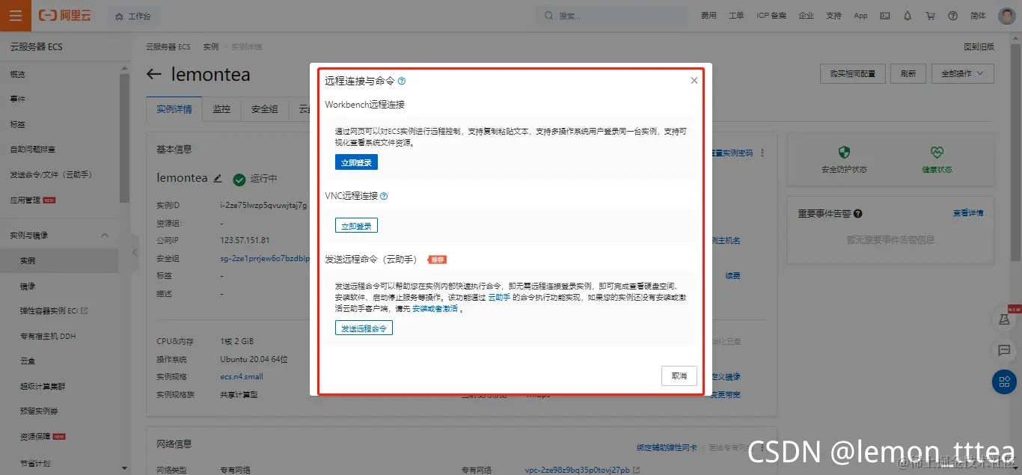Collapse the 实例与镜像 sidebar section
The width and height of the screenshot is (1022, 475).
click(x=60, y=235)
